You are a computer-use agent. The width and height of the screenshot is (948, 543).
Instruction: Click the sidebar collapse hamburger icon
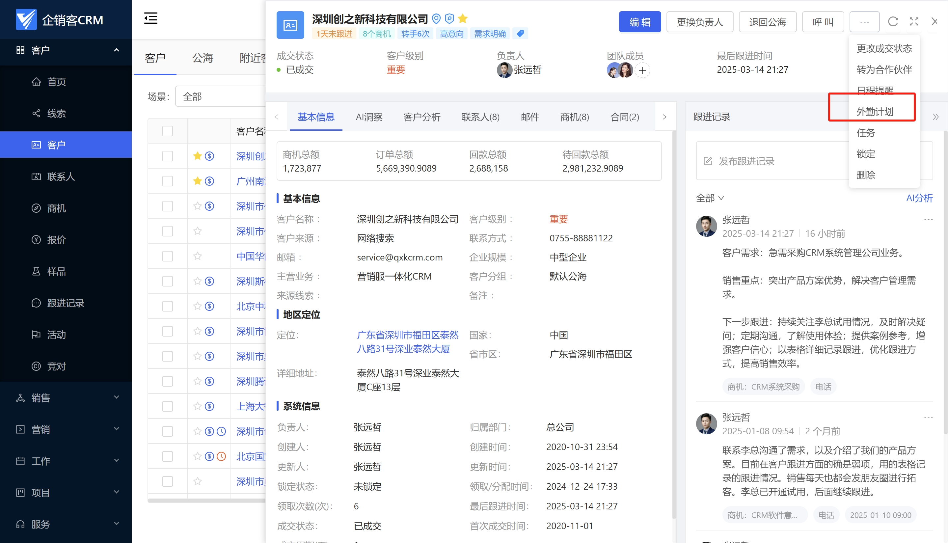[x=151, y=18]
